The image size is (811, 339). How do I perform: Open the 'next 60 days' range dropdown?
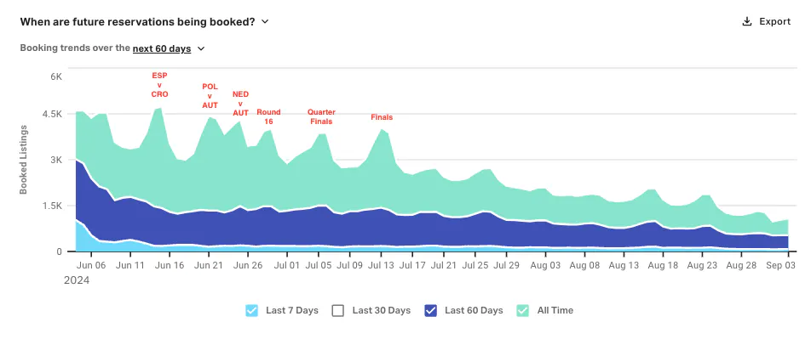coord(162,48)
